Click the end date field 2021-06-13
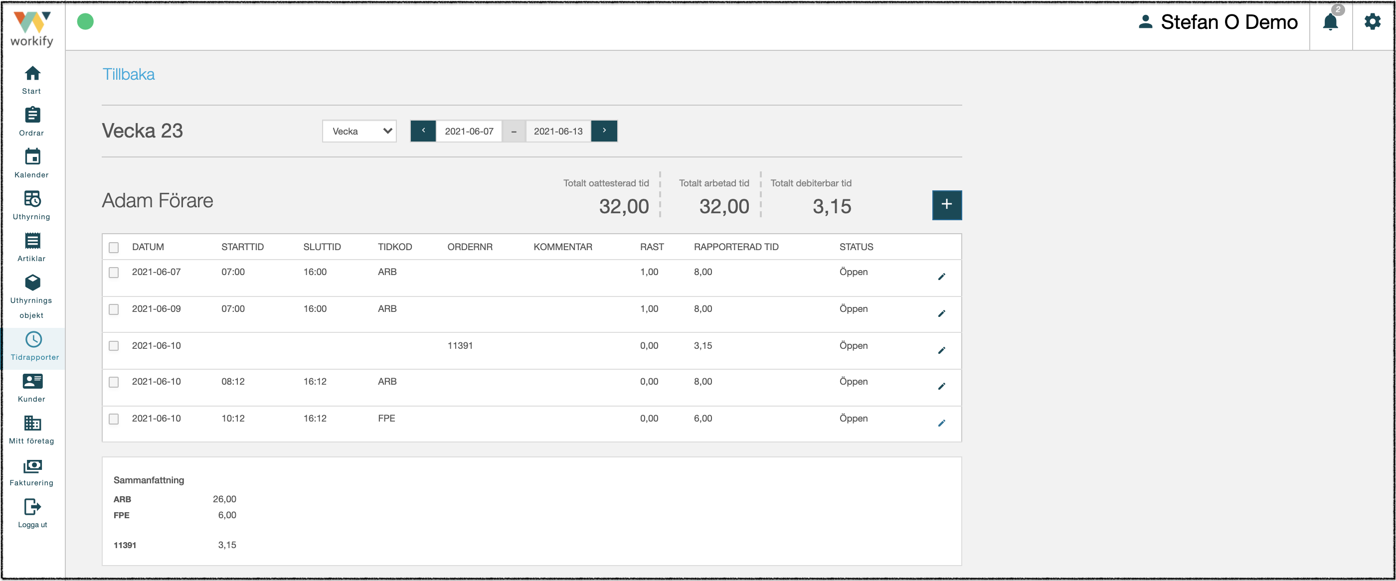 tap(558, 131)
